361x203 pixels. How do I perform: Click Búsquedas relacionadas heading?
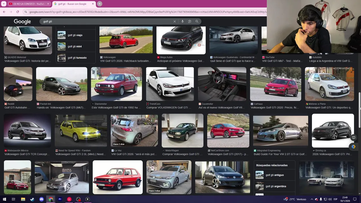tap(272, 165)
